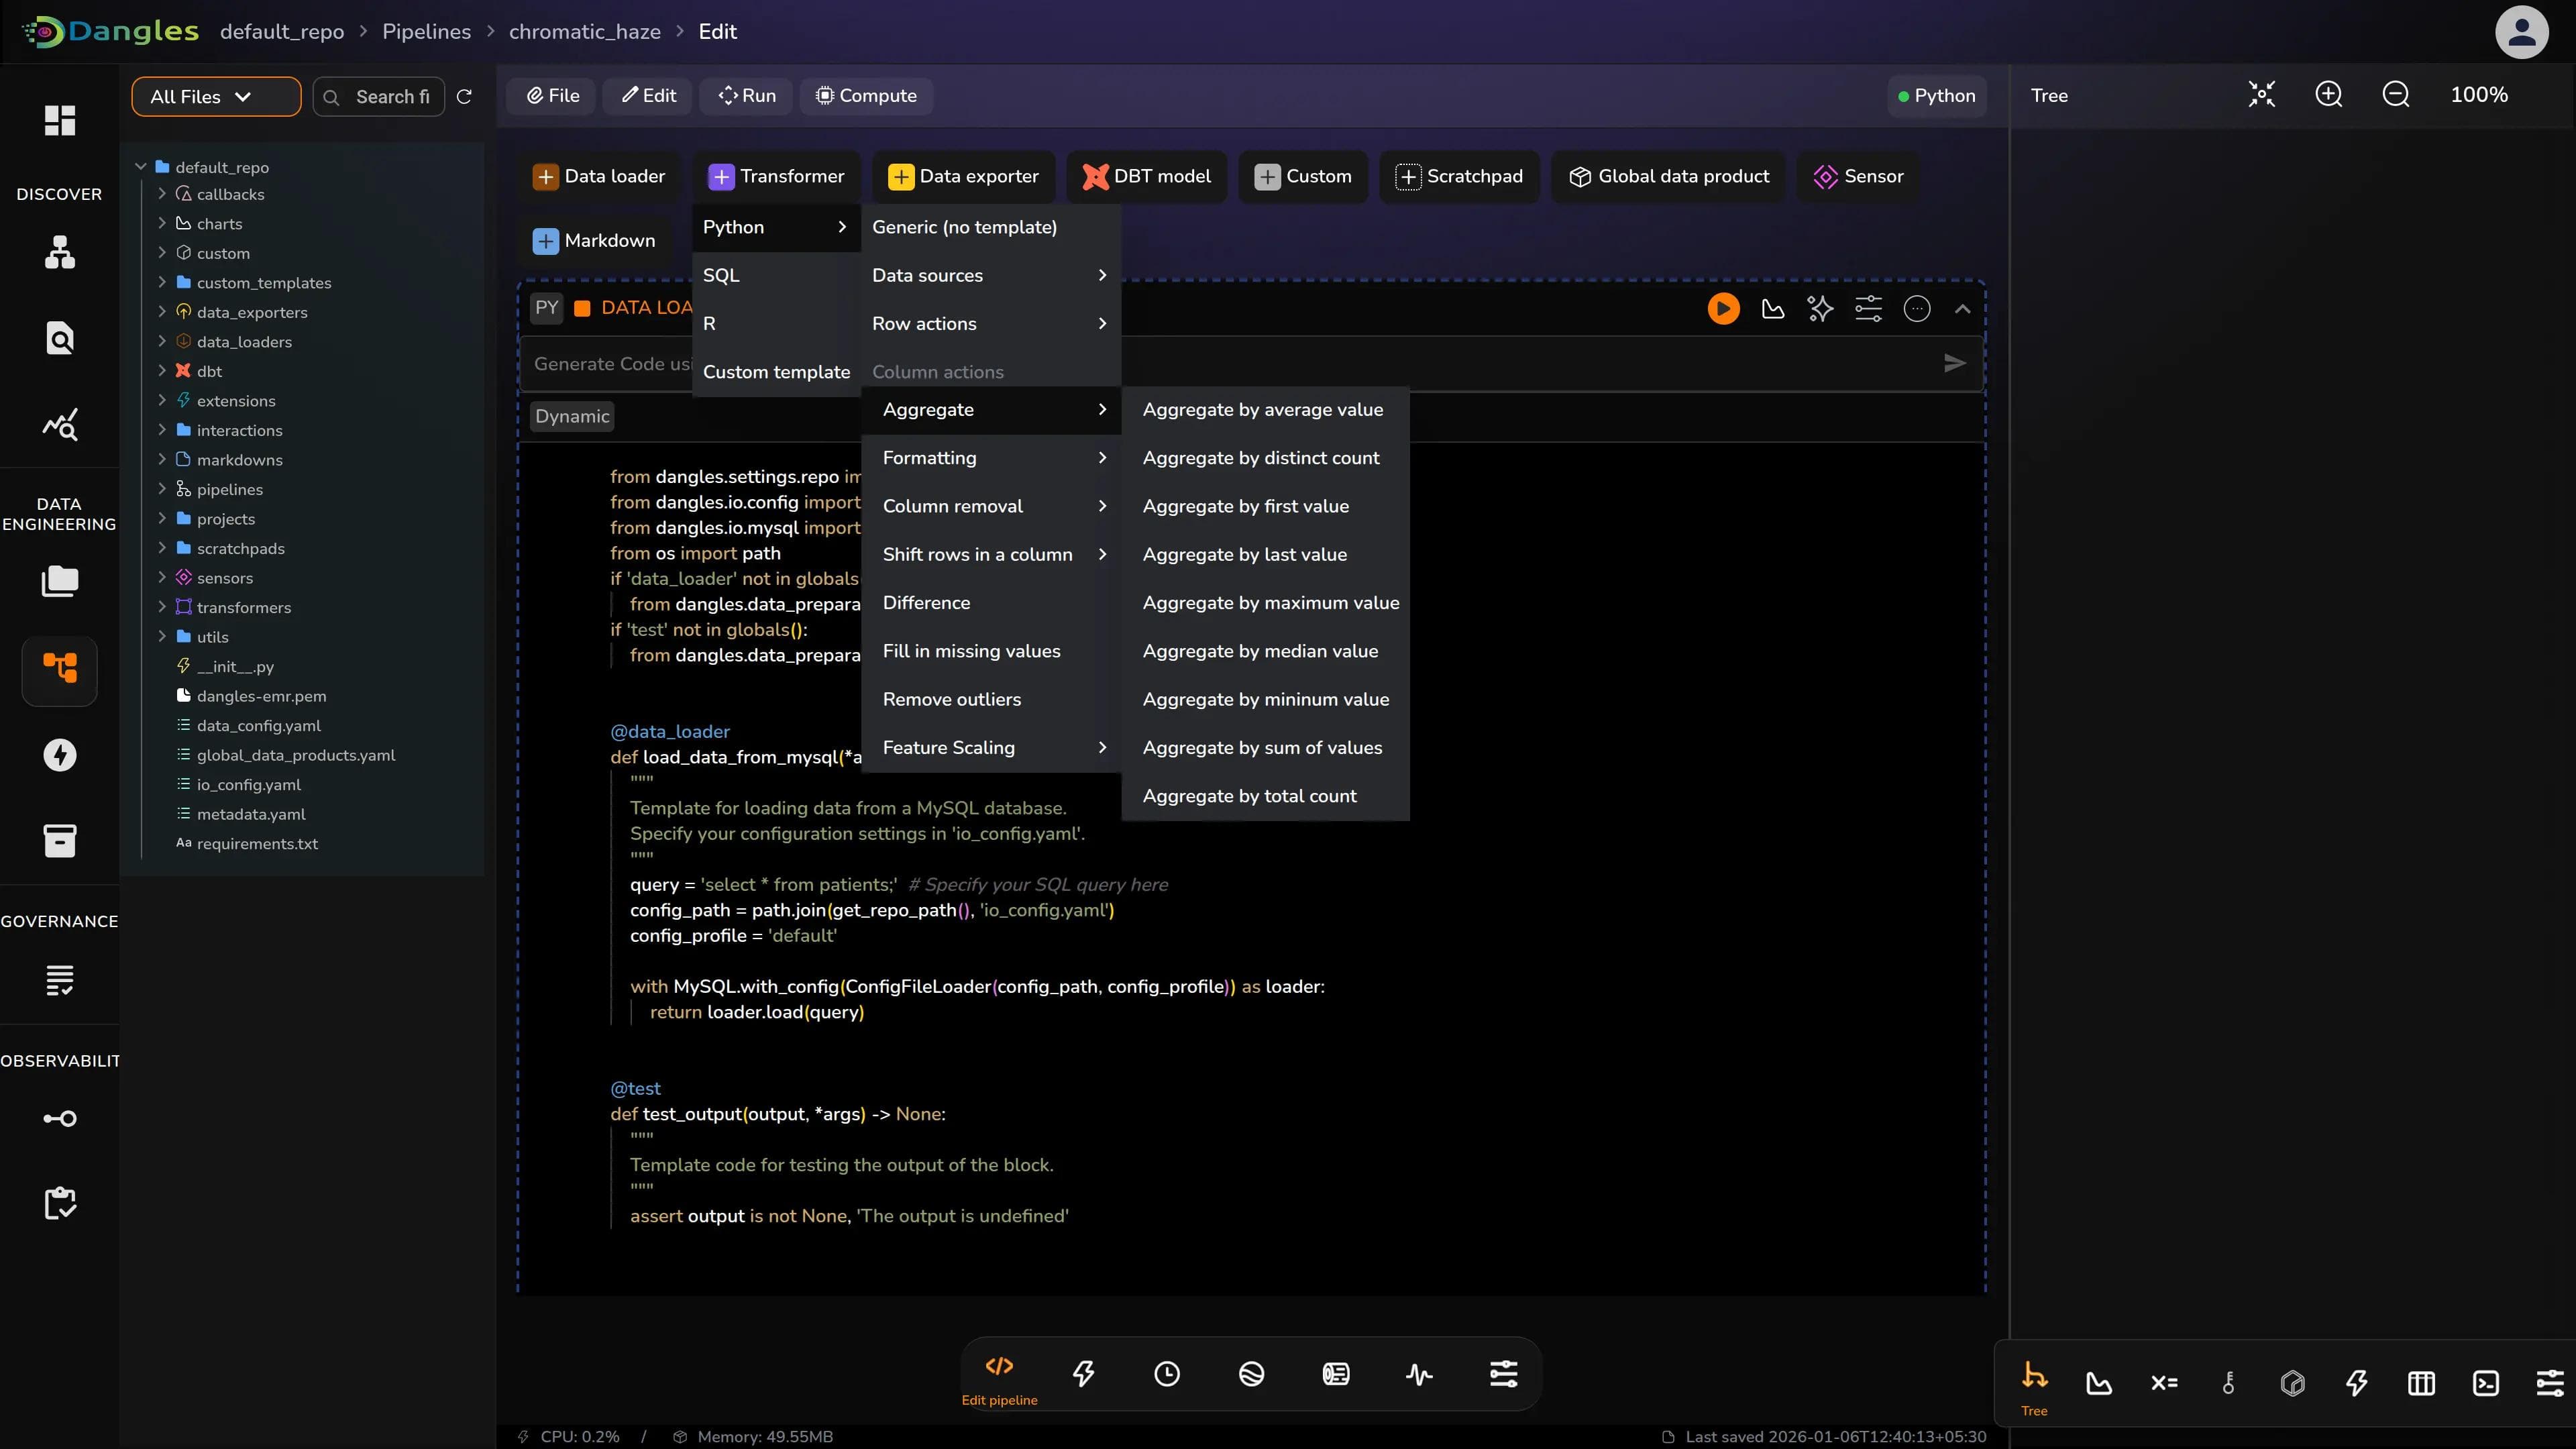Click the zoom-in magnifier icon
2576x1449 pixels.
click(2328, 95)
